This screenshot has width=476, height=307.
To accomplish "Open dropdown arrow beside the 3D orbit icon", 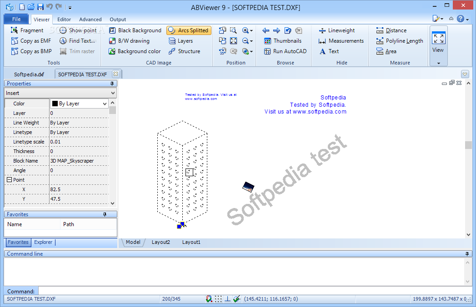I will pyautogui.click(x=251, y=52).
